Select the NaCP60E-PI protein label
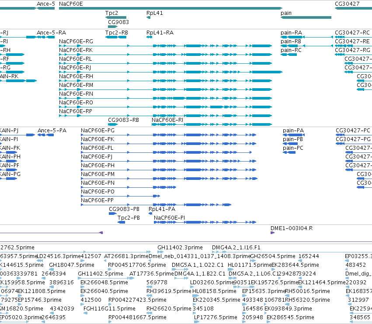Image resolution: width=372 pixels, height=324 pixels. [170, 218]
